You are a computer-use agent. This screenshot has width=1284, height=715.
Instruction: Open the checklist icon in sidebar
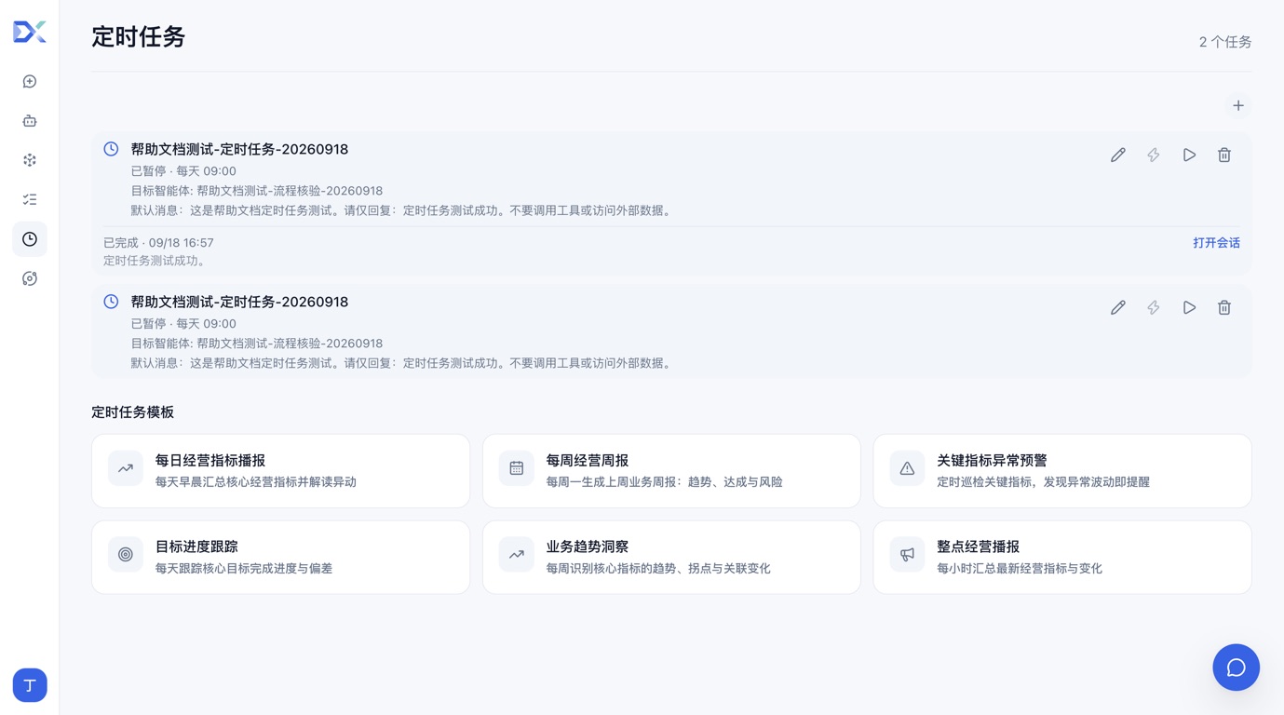[30, 199]
